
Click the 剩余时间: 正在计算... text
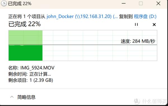pyautogui.click(x=30, y=74)
